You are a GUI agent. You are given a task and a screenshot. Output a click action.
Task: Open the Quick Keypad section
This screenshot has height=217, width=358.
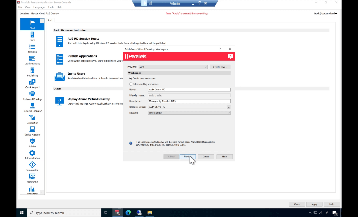[32, 84]
